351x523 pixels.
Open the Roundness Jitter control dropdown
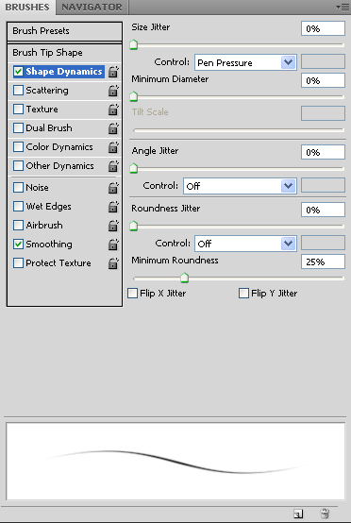[x=245, y=244]
